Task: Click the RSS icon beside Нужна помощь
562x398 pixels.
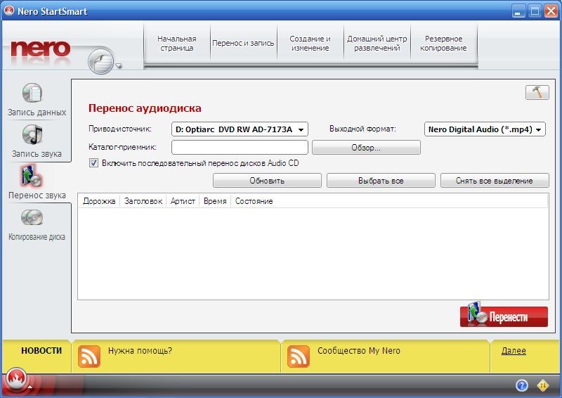Action: pos(89,357)
